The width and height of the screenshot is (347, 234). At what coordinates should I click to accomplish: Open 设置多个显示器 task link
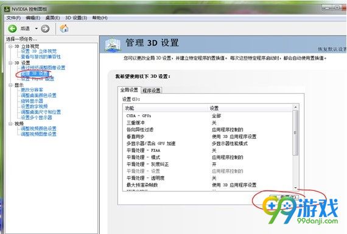tap(37, 117)
